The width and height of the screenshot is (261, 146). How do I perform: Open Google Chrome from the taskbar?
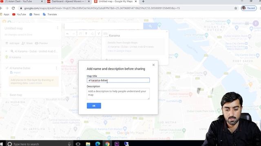107,144
